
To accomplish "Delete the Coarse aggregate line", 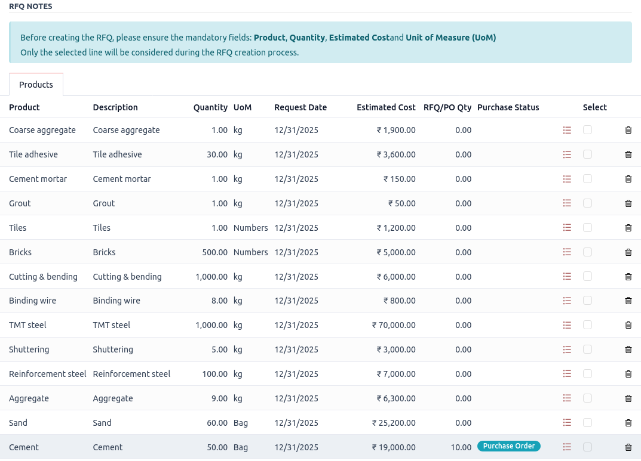I will pyautogui.click(x=628, y=130).
